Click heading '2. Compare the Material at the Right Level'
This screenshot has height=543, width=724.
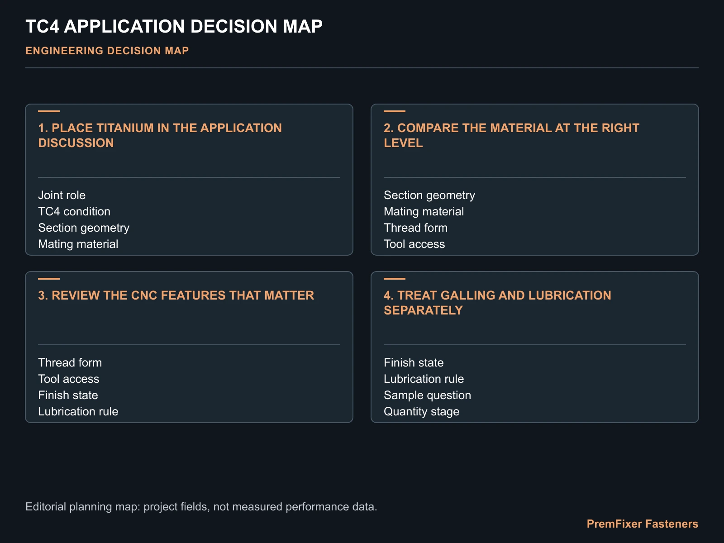(x=511, y=135)
